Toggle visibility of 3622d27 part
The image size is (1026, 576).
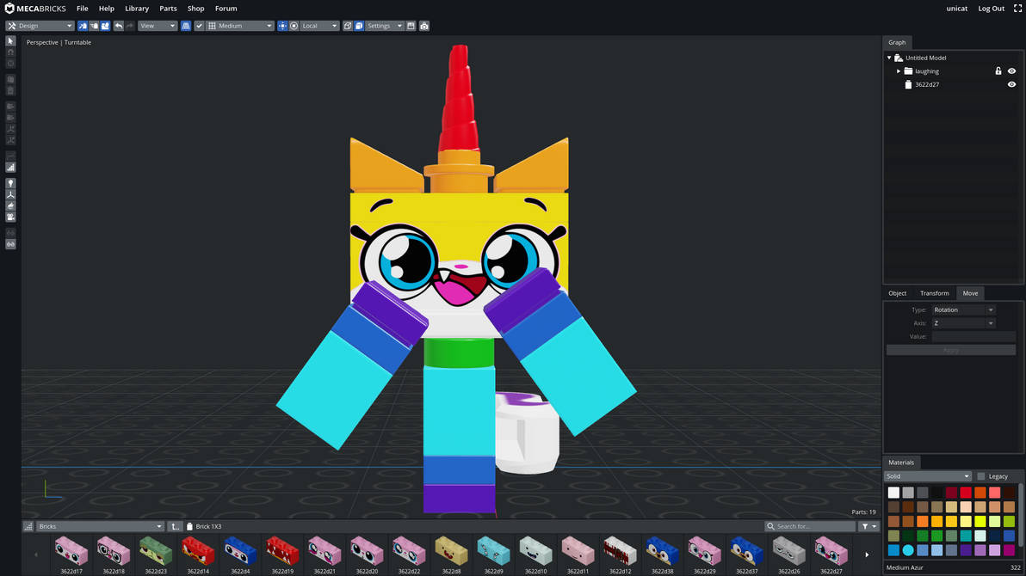(x=1011, y=84)
